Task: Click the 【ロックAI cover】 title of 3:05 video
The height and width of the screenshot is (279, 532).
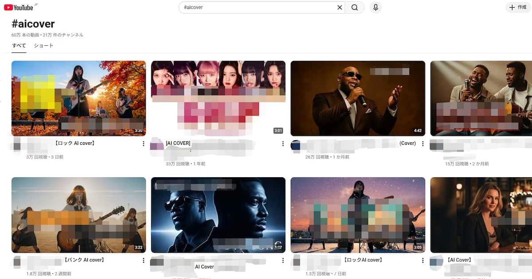Action: [x=363, y=260]
